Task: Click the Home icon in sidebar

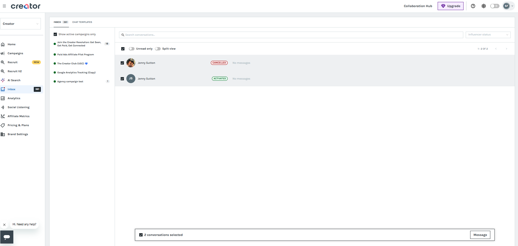Action: (3, 44)
